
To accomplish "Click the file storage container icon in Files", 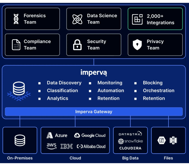I will tap(173, 140).
